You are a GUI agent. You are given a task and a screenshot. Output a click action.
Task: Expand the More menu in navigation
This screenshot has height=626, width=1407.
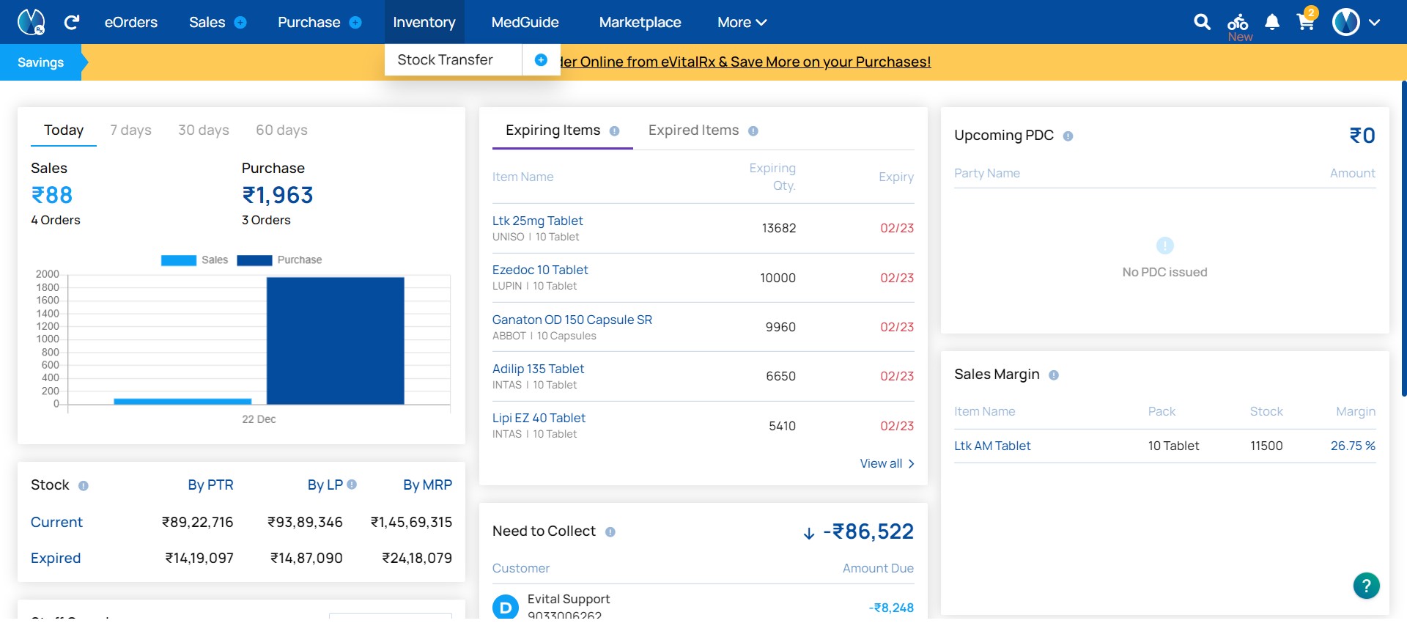click(742, 23)
